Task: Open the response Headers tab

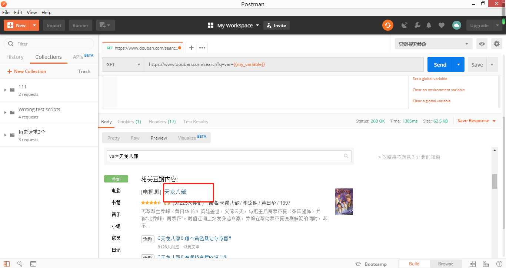Action: click(162, 121)
